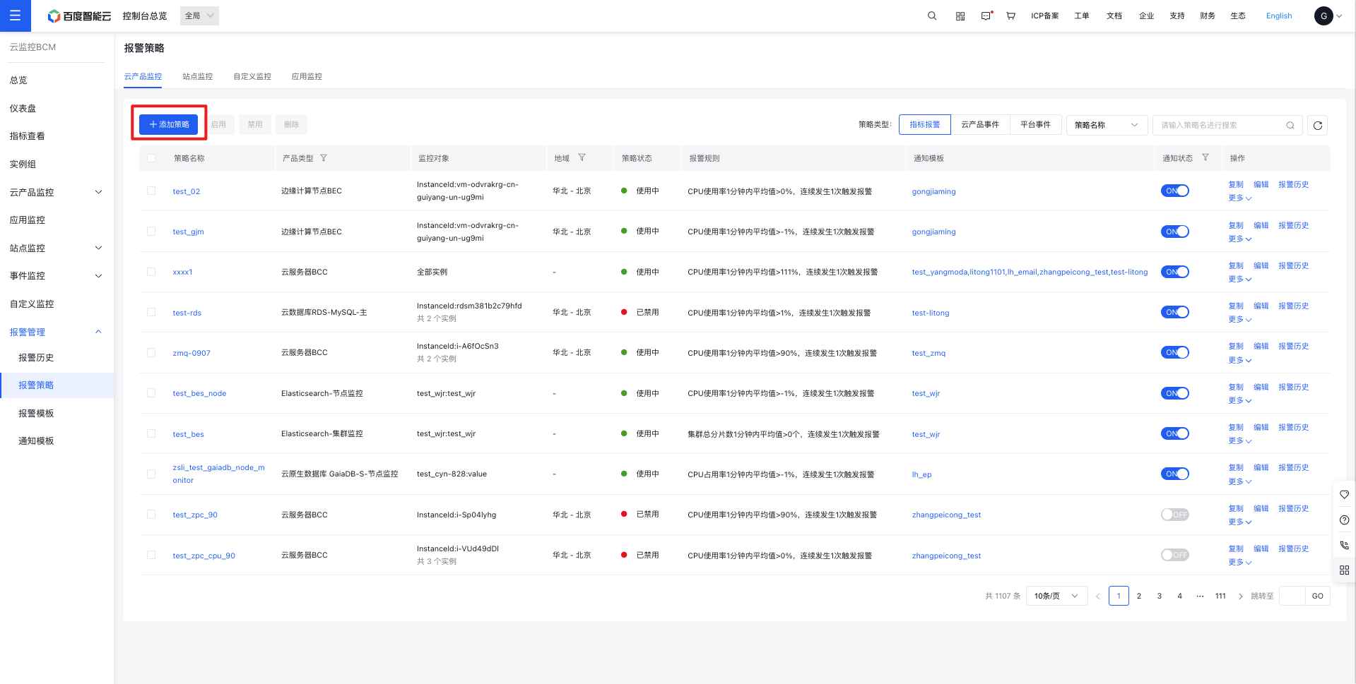Turn on notification switch for test_zpc_cpu_90
1356x684 pixels.
coord(1175,555)
